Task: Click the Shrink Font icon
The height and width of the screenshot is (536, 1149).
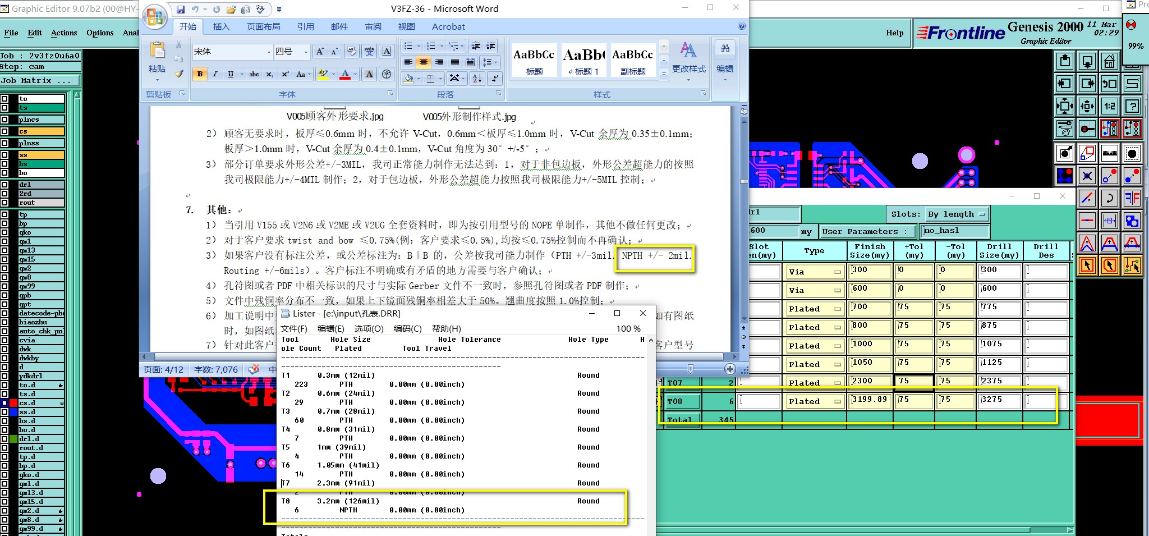Action: tap(334, 52)
